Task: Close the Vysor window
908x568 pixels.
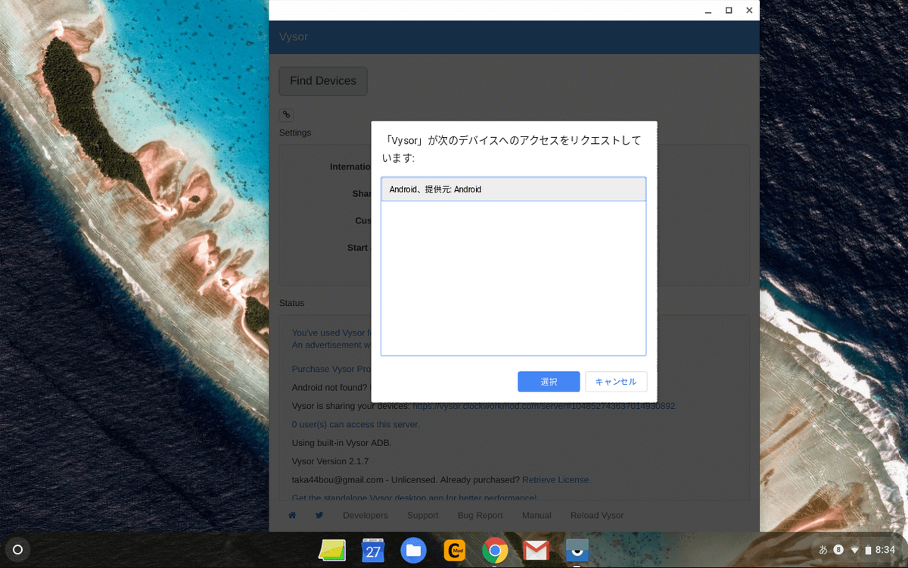Action: tap(749, 11)
